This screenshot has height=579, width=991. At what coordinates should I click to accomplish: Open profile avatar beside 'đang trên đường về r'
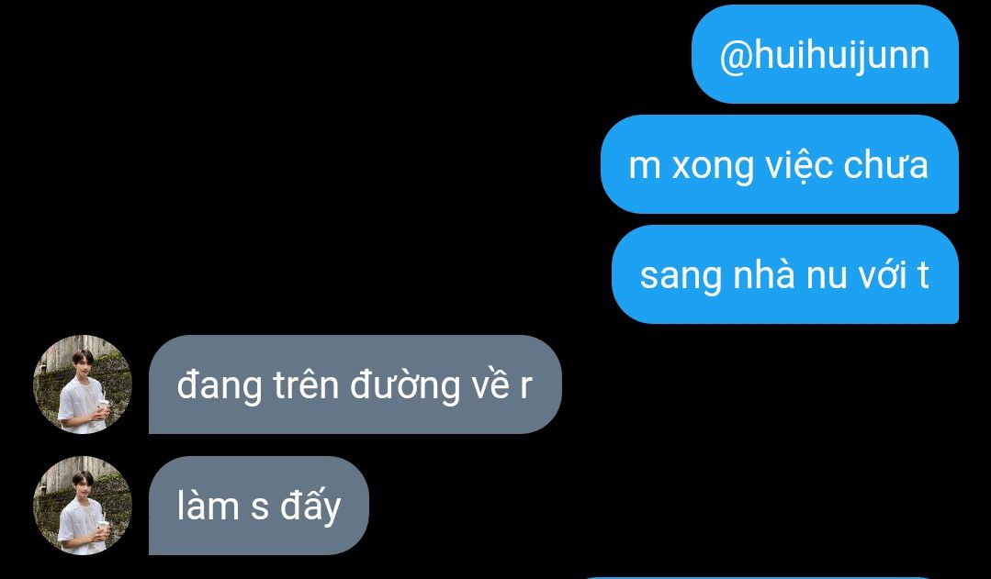click(82, 384)
